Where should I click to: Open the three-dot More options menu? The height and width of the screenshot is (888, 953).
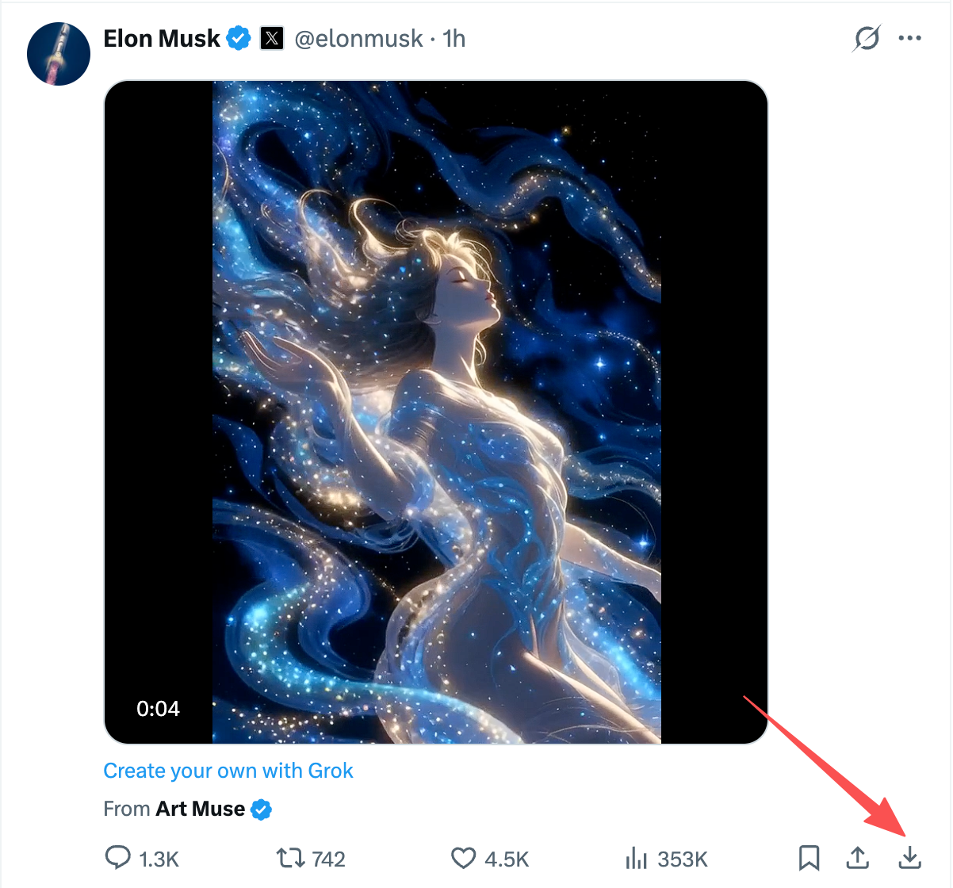pyautogui.click(x=910, y=38)
